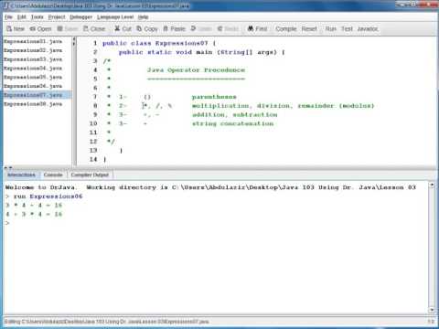Select Expressions02.java in the file list
Viewport: 439px width, 329px height.
pyautogui.click(x=33, y=50)
